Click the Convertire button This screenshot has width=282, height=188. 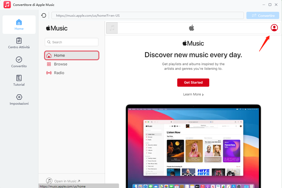[x=263, y=16]
